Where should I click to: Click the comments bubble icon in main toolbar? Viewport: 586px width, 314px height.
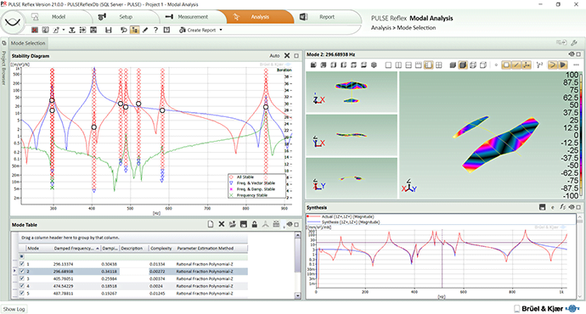click(x=123, y=30)
